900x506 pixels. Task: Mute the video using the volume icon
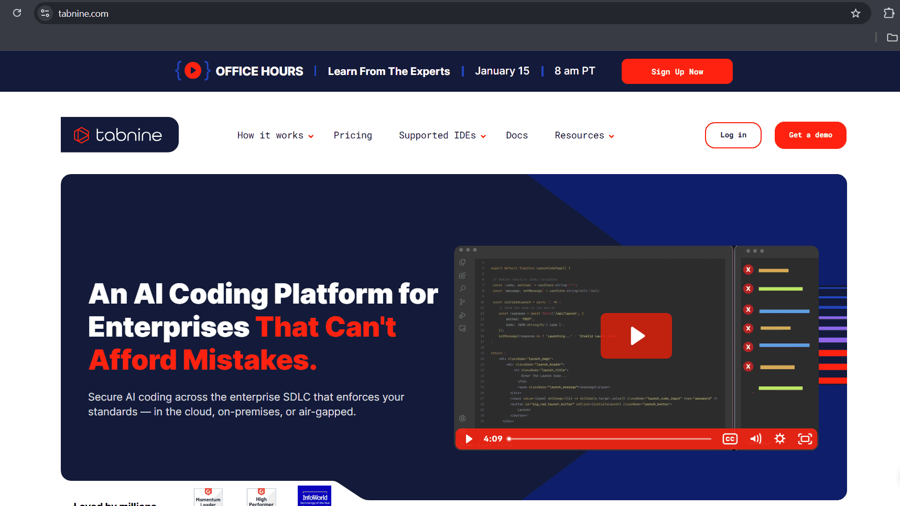(x=755, y=439)
